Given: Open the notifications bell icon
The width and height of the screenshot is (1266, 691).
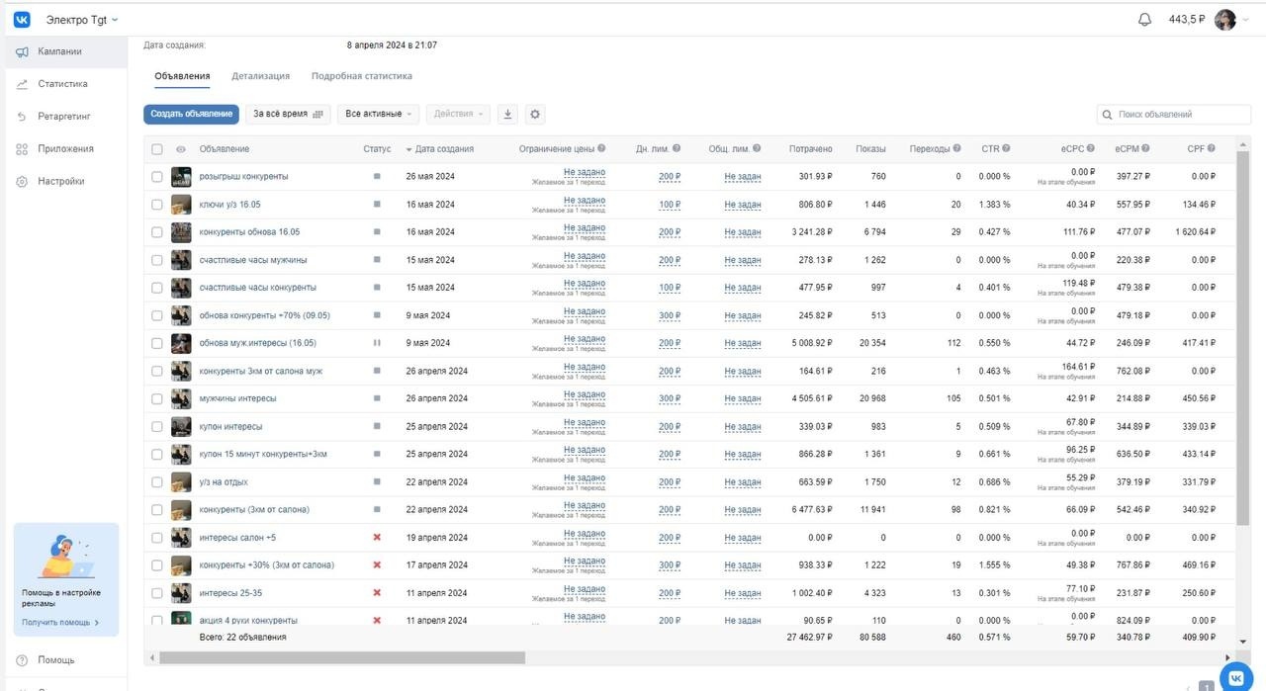Looking at the screenshot, I should point(1145,20).
